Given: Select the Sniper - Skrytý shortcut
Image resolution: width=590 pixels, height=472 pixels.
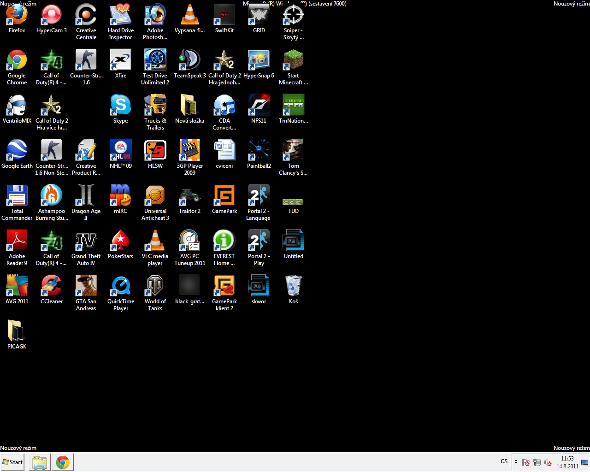Looking at the screenshot, I should point(294,22).
